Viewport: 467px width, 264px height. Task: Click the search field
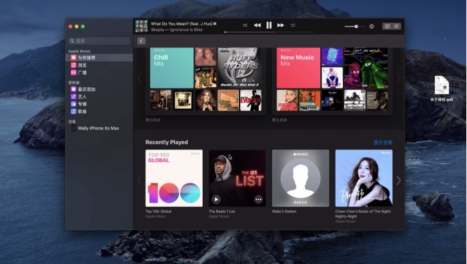pyautogui.click(x=99, y=41)
